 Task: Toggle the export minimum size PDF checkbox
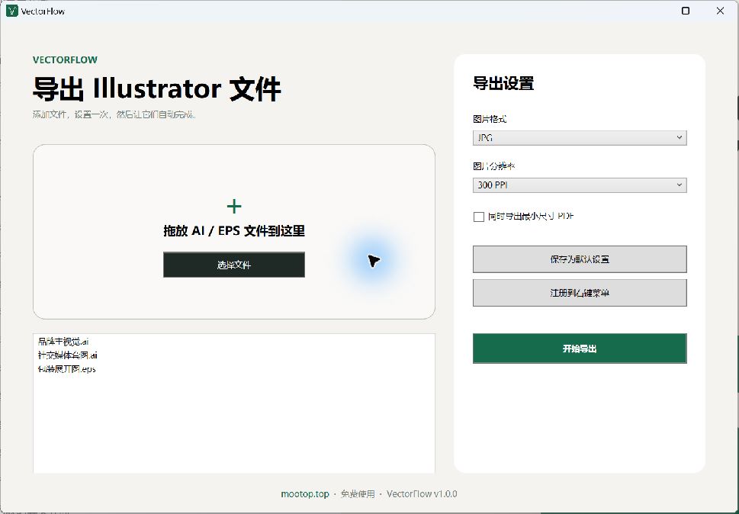[479, 217]
